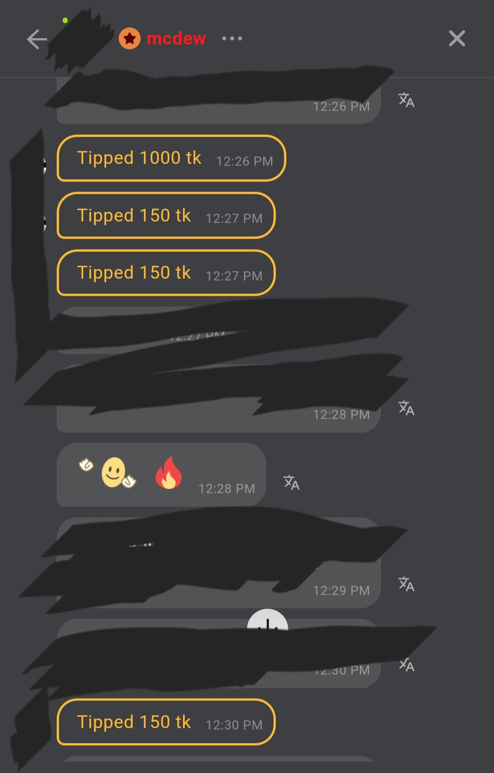The image size is (494, 773).
Task: Translate the 12:29 PM message
Action: point(406,584)
